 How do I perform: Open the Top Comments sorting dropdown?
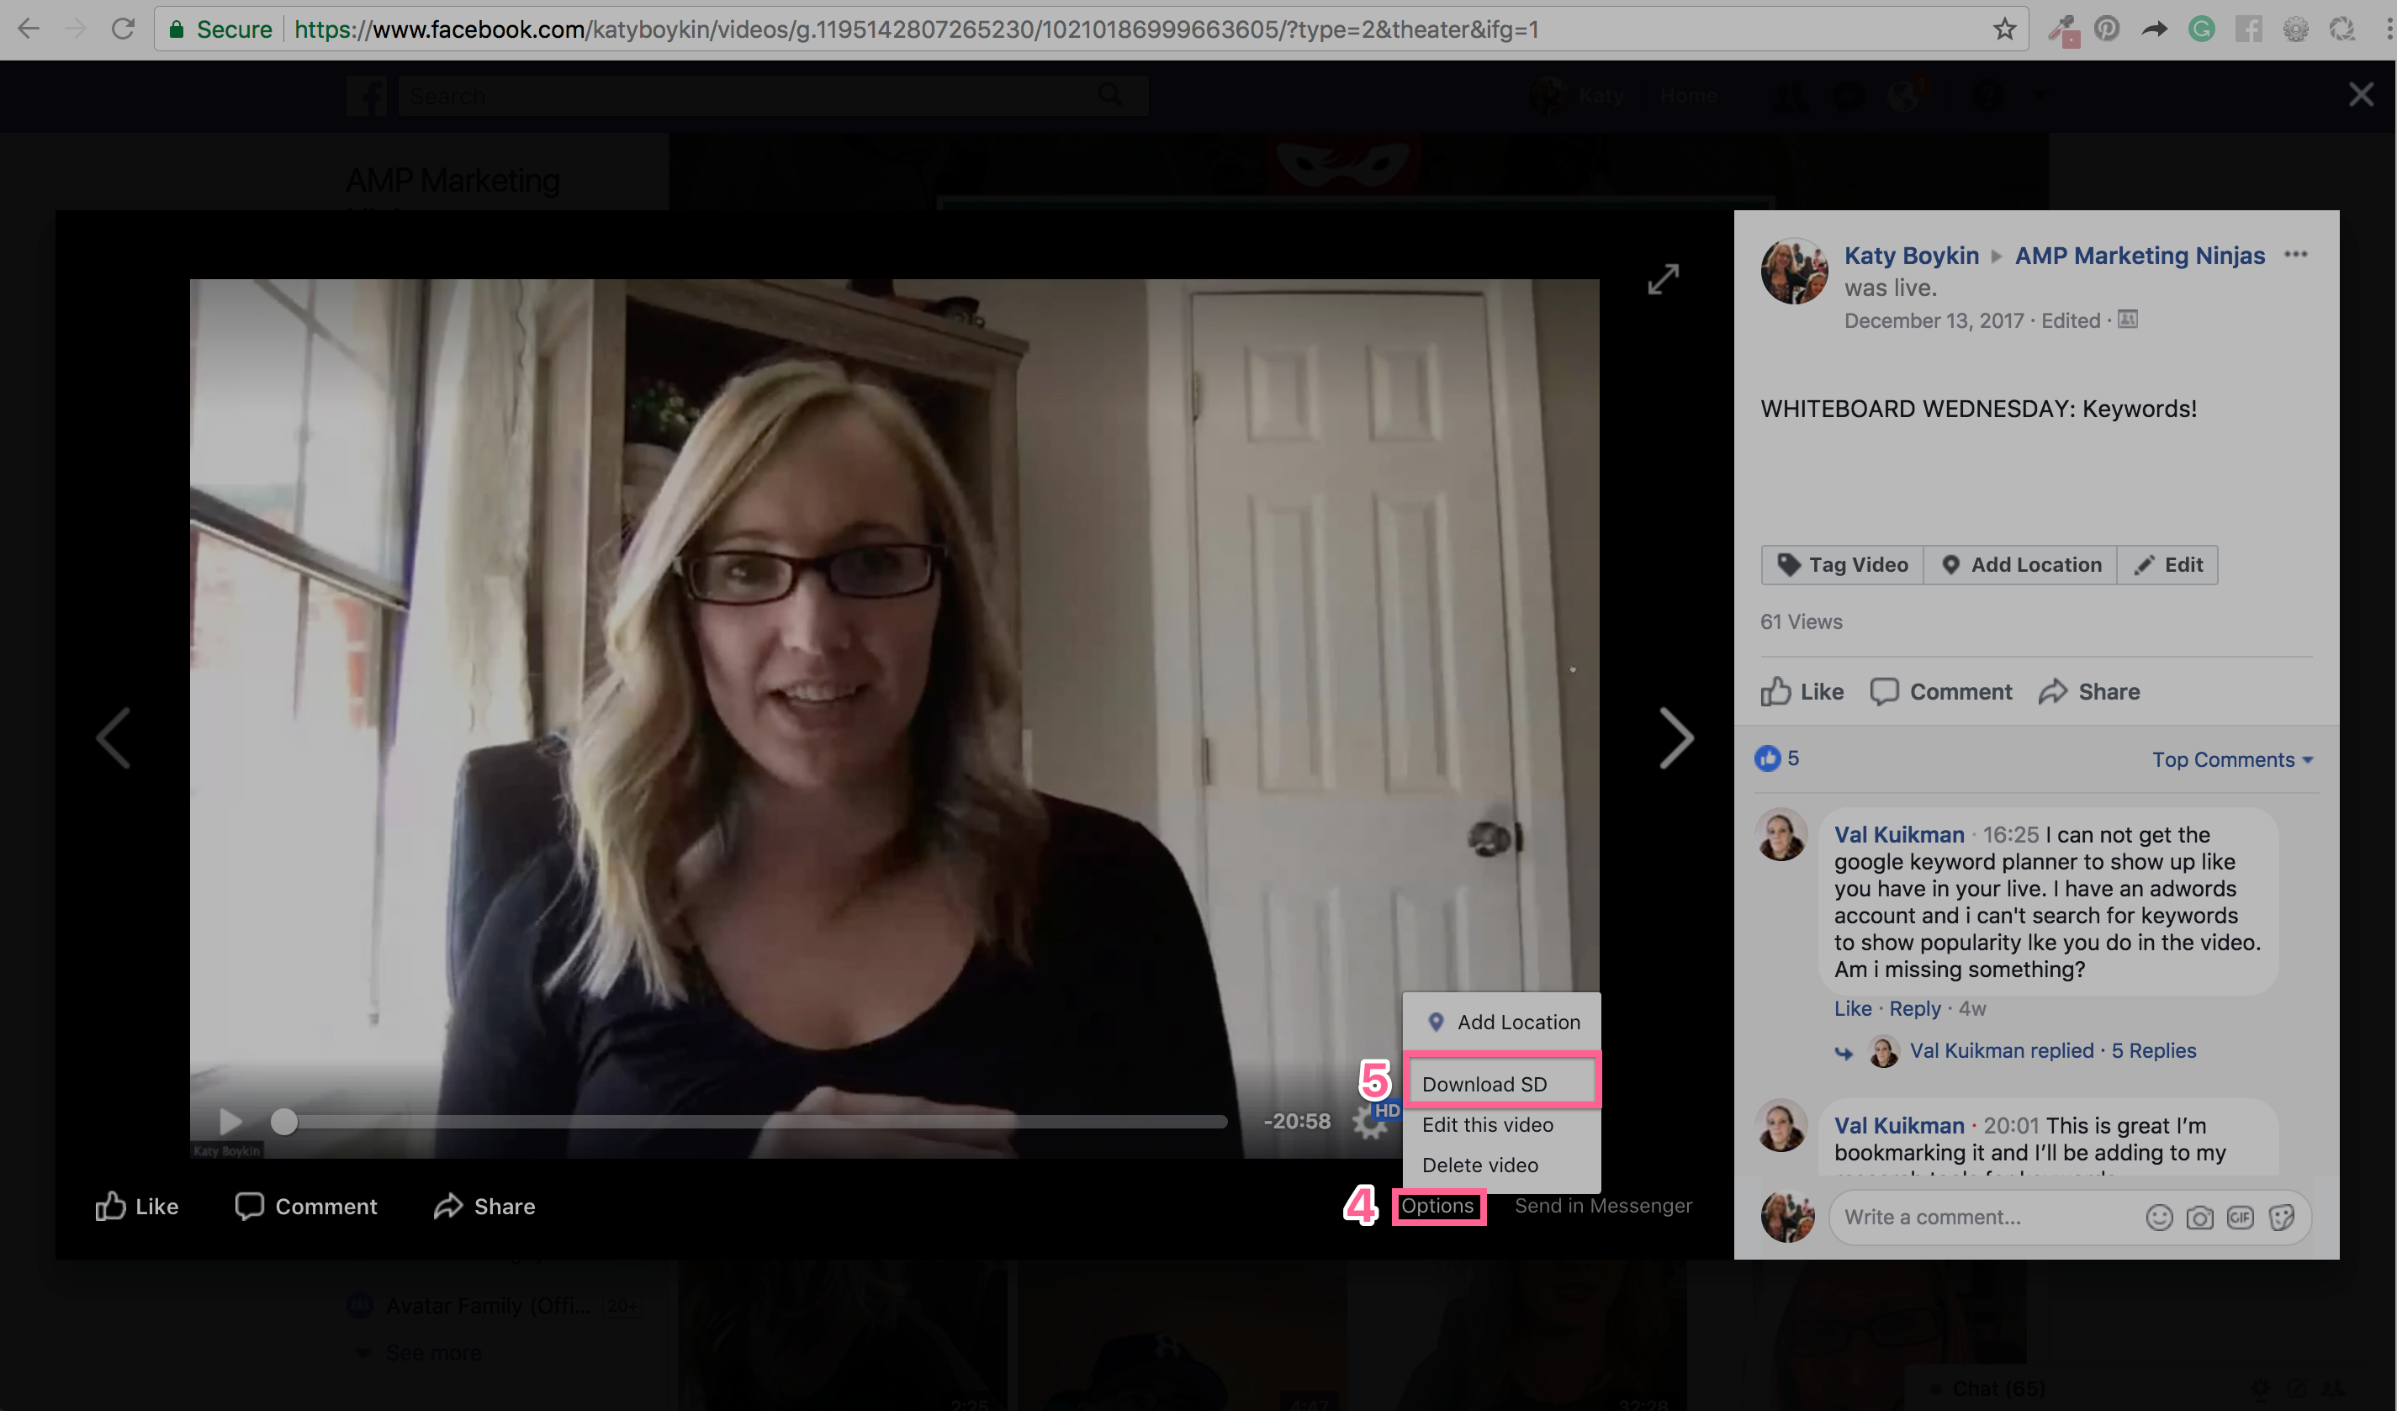tap(2231, 759)
